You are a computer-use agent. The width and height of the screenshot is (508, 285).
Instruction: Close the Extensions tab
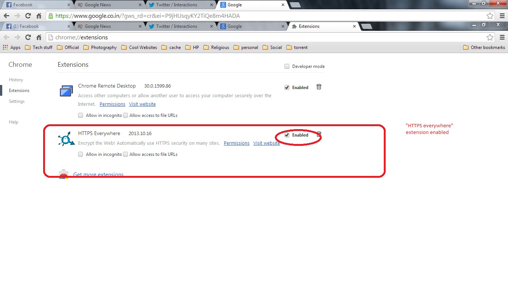pyautogui.click(x=354, y=26)
